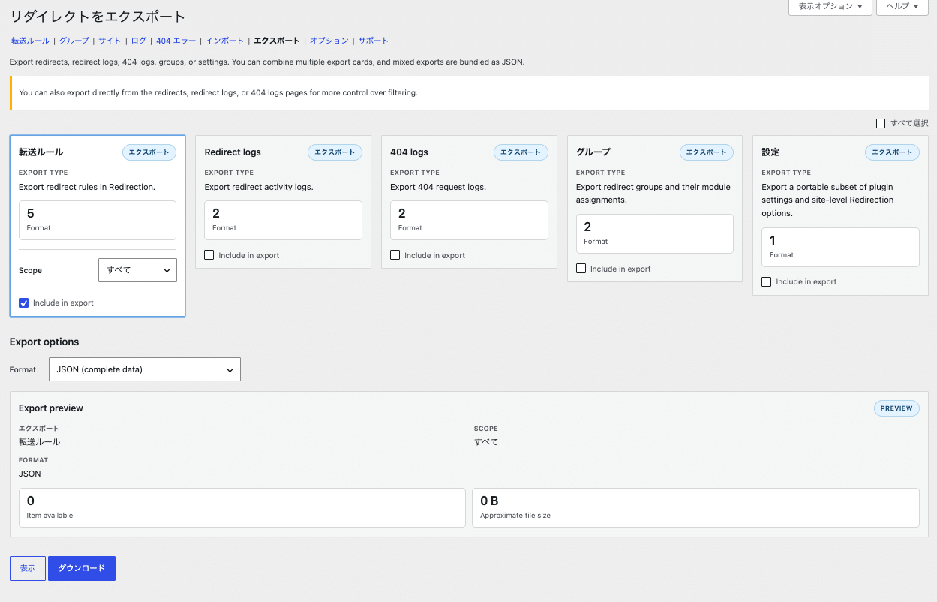The width and height of the screenshot is (937, 602).
Task: Open the サイト tab
Action: coord(110,41)
